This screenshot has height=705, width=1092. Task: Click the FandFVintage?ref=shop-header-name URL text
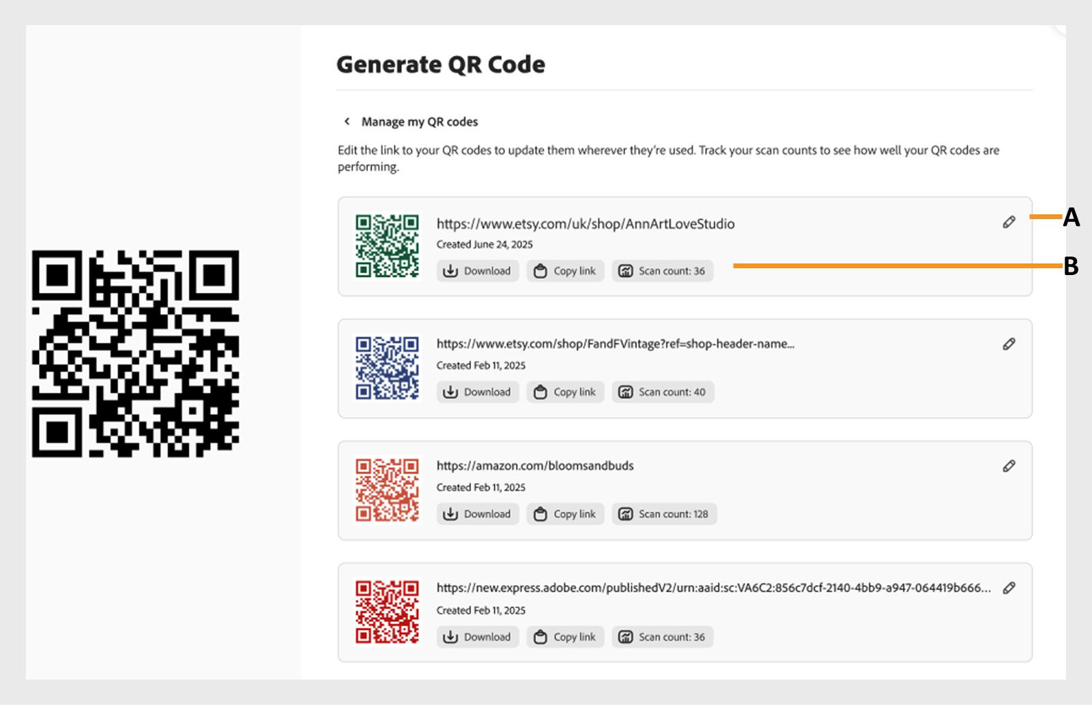coord(615,344)
